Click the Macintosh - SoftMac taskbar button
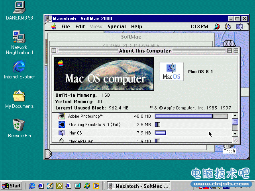 pos(139,185)
